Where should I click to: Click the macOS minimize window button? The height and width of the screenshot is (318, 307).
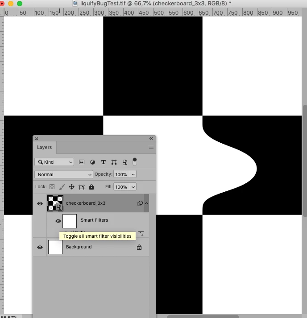tap(11, 4)
